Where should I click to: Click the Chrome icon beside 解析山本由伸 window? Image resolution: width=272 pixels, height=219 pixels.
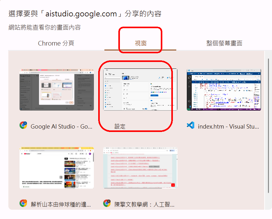(23, 204)
